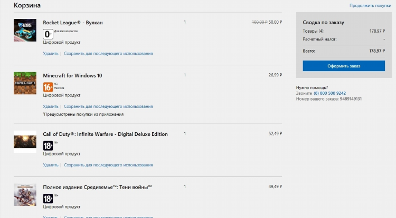
Task: Click the 26,99 ₽ Minecraft price
Action: (275, 75)
